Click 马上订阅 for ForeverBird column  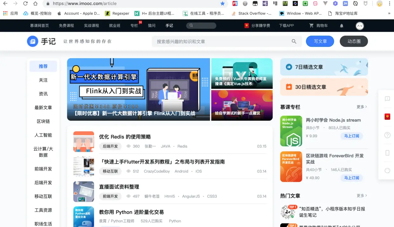pyautogui.click(x=351, y=178)
